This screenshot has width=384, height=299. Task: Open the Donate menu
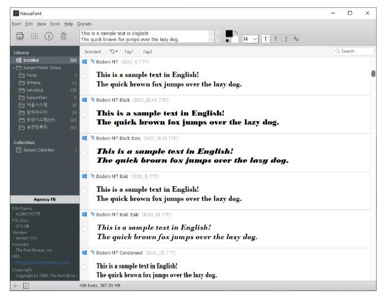84,24
